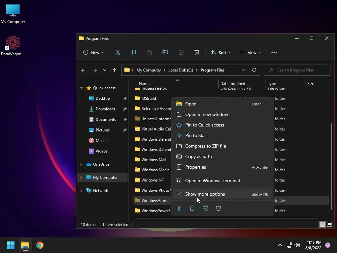The width and height of the screenshot is (337, 253).
Task: Open the volume control in system tray
Action: tap(297, 245)
